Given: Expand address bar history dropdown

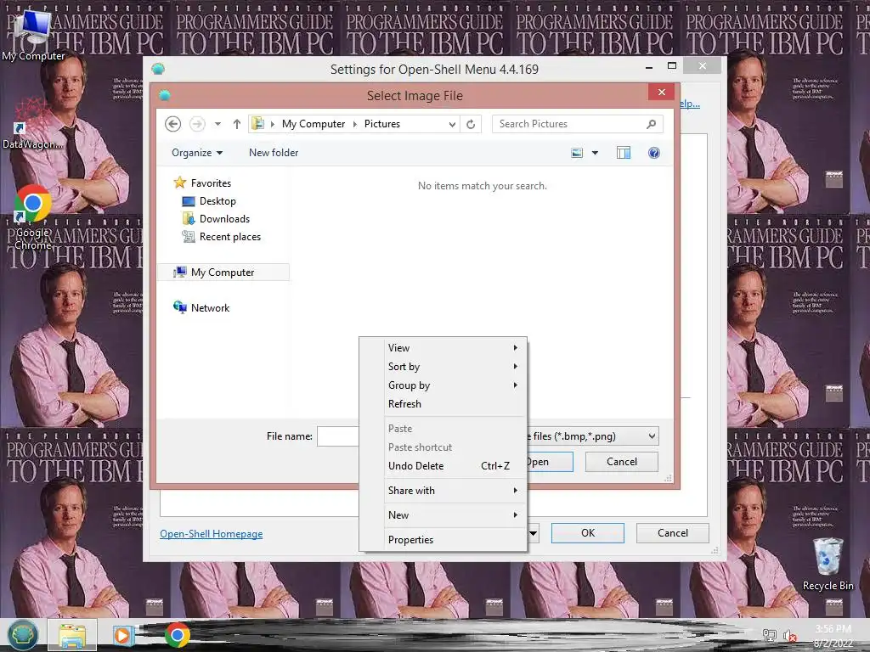Looking at the screenshot, I should pyautogui.click(x=452, y=124).
